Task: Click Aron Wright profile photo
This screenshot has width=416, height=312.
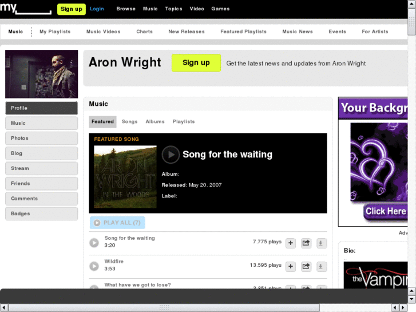Action: coord(42,74)
